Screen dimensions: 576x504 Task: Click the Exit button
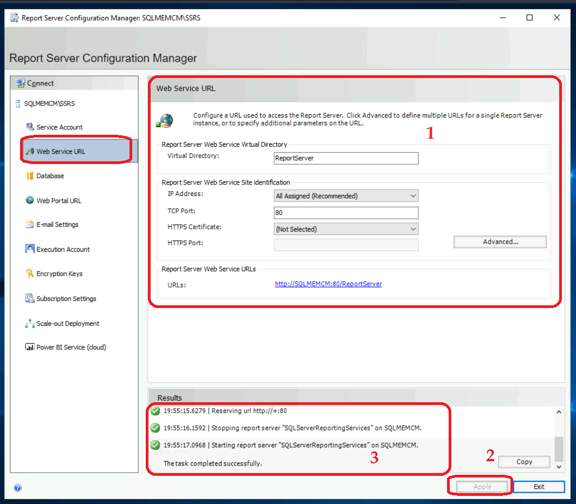pyautogui.click(x=539, y=487)
